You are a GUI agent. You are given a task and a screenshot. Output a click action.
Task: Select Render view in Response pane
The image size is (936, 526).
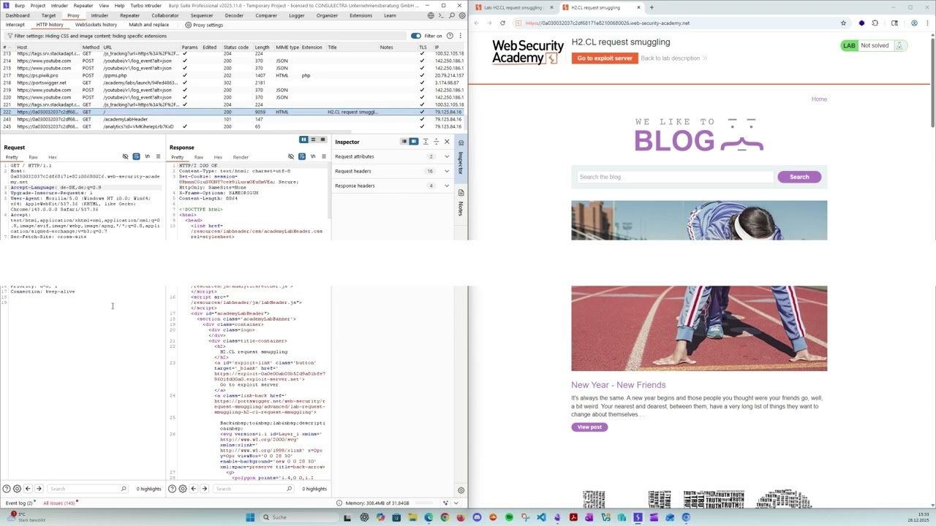coord(241,157)
